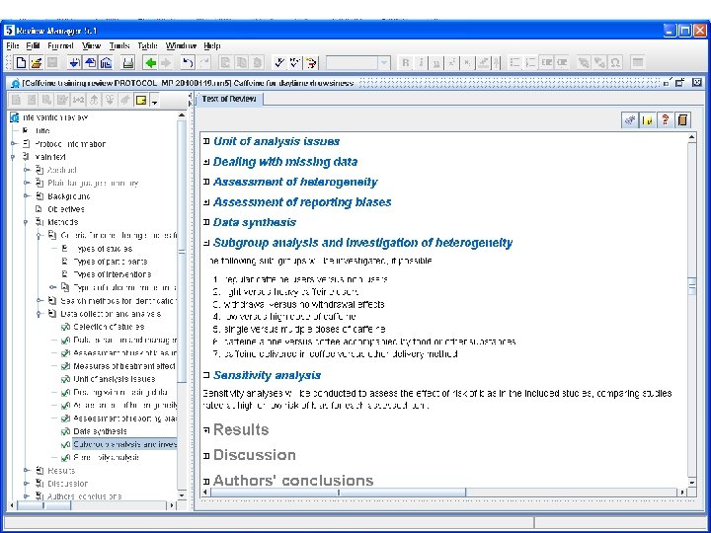Insert special character with Omega icon

click(x=615, y=62)
